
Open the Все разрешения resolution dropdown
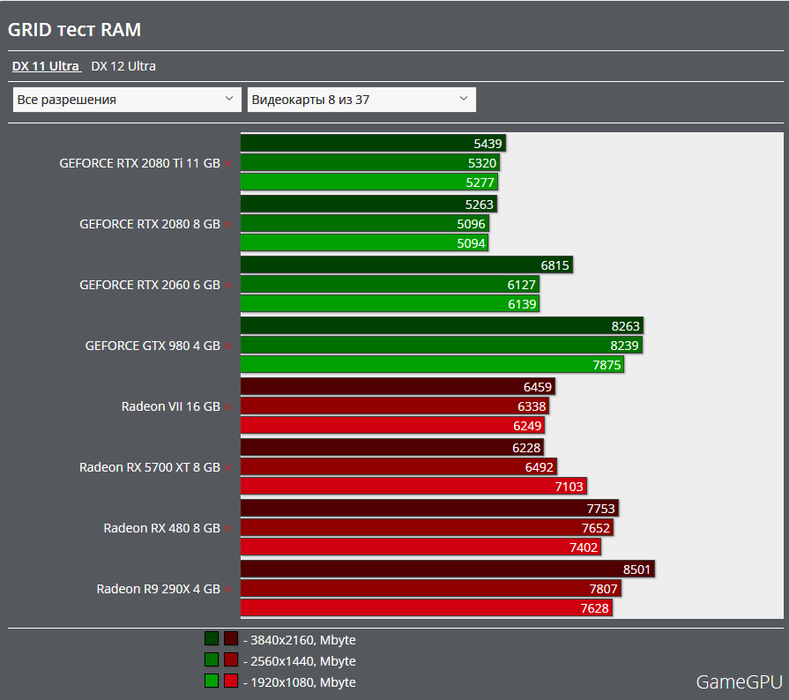127,100
